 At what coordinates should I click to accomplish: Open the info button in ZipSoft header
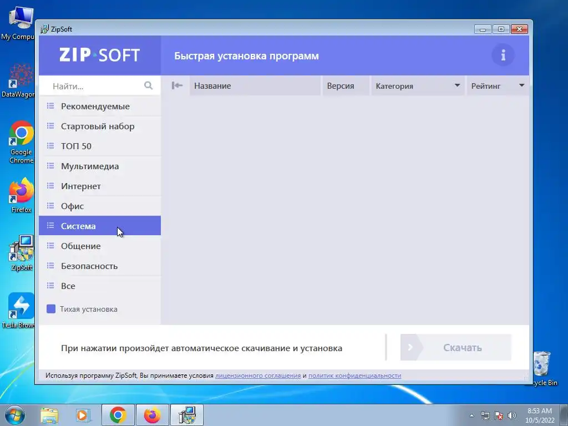[x=503, y=55]
